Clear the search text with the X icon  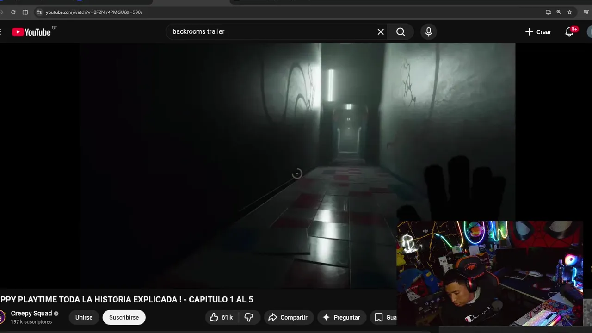pyautogui.click(x=381, y=31)
